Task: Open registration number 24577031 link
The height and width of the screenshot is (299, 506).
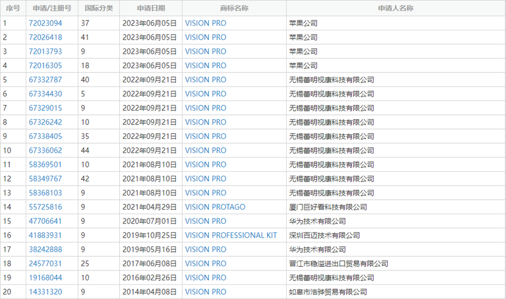Action: [x=45, y=264]
